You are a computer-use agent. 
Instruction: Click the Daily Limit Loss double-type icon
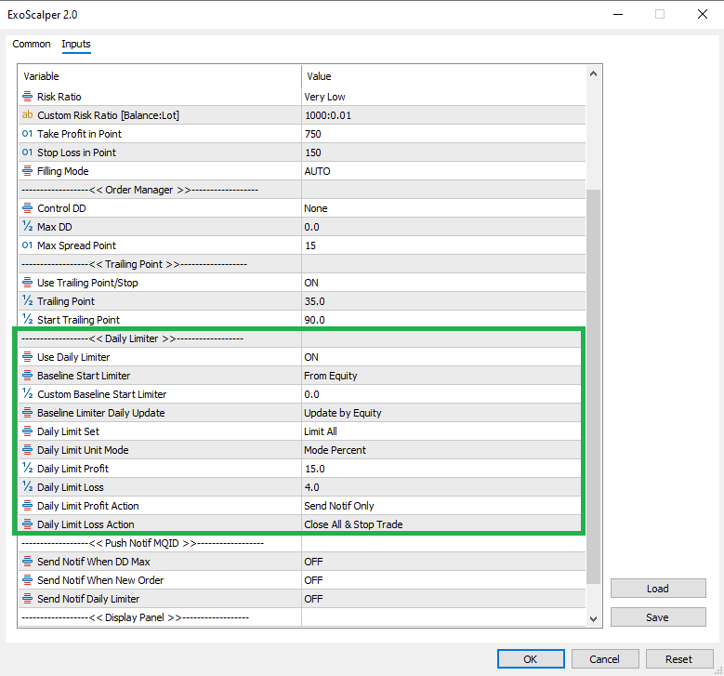click(27, 487)
